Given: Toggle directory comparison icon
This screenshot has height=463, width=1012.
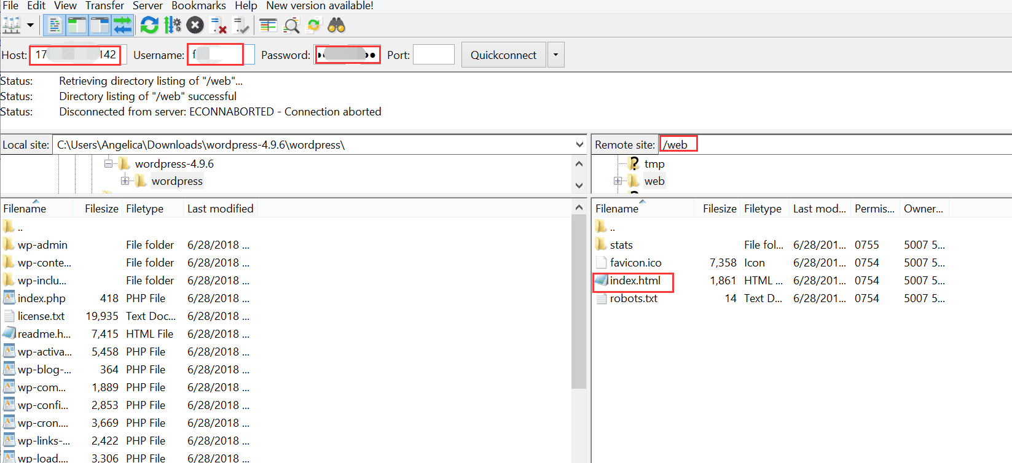Looking at the screenshot, I should click(x=291, y=26).
